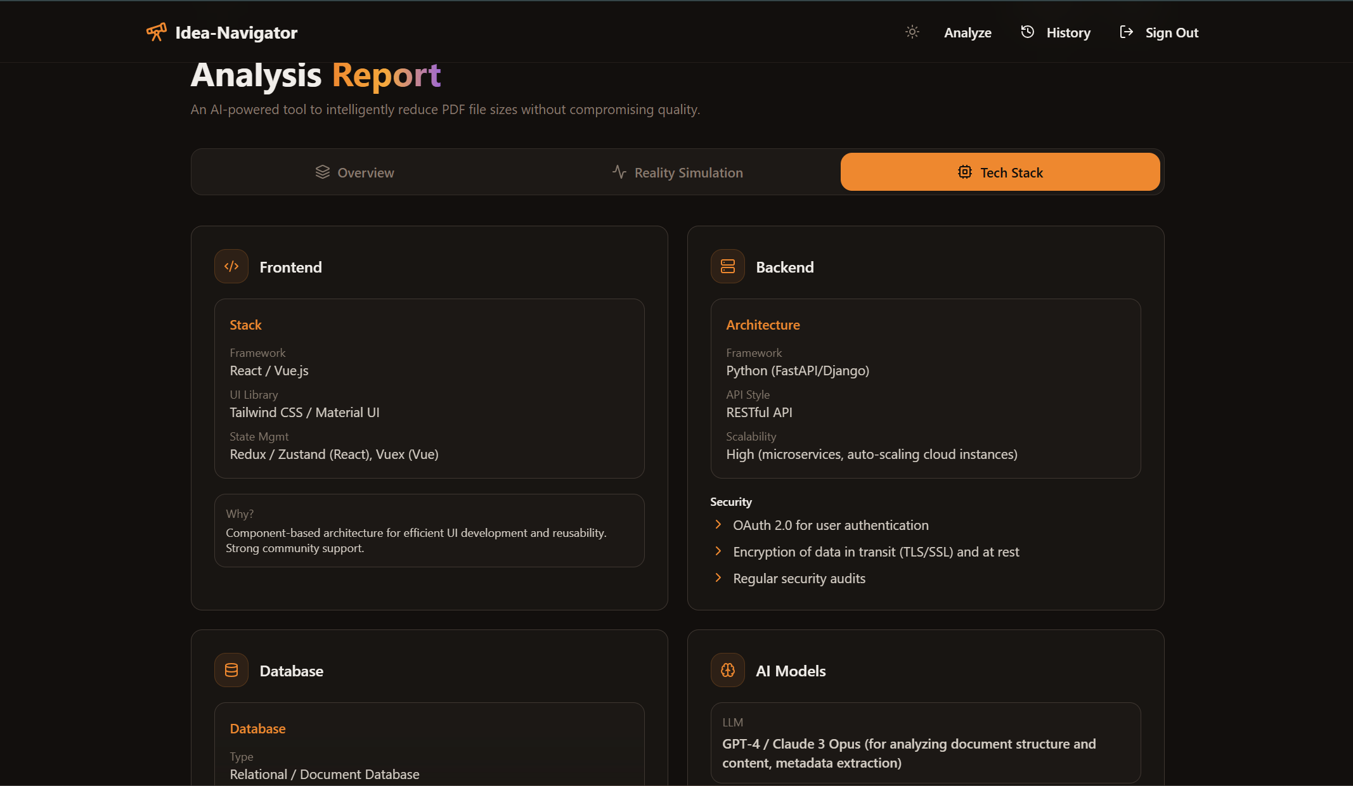Click chevron beside Regular security audits
Image resolution: width=1353 pixels, height=786 pixels.
coord(718,577)
